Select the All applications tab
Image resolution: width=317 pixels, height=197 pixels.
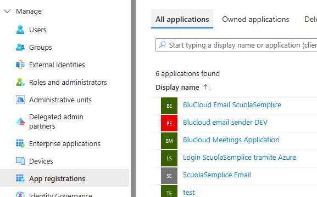pyautogui.click(x=182, y=19)
